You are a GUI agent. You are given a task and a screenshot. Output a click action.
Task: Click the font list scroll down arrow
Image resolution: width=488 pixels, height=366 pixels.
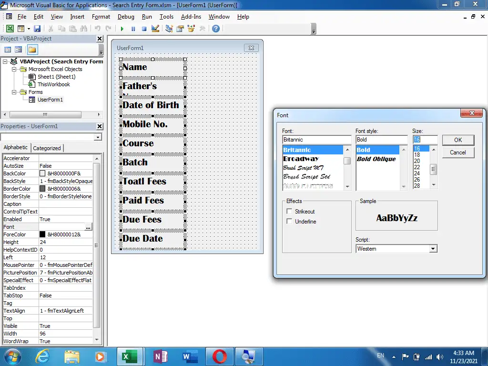(x=347, y=187)
